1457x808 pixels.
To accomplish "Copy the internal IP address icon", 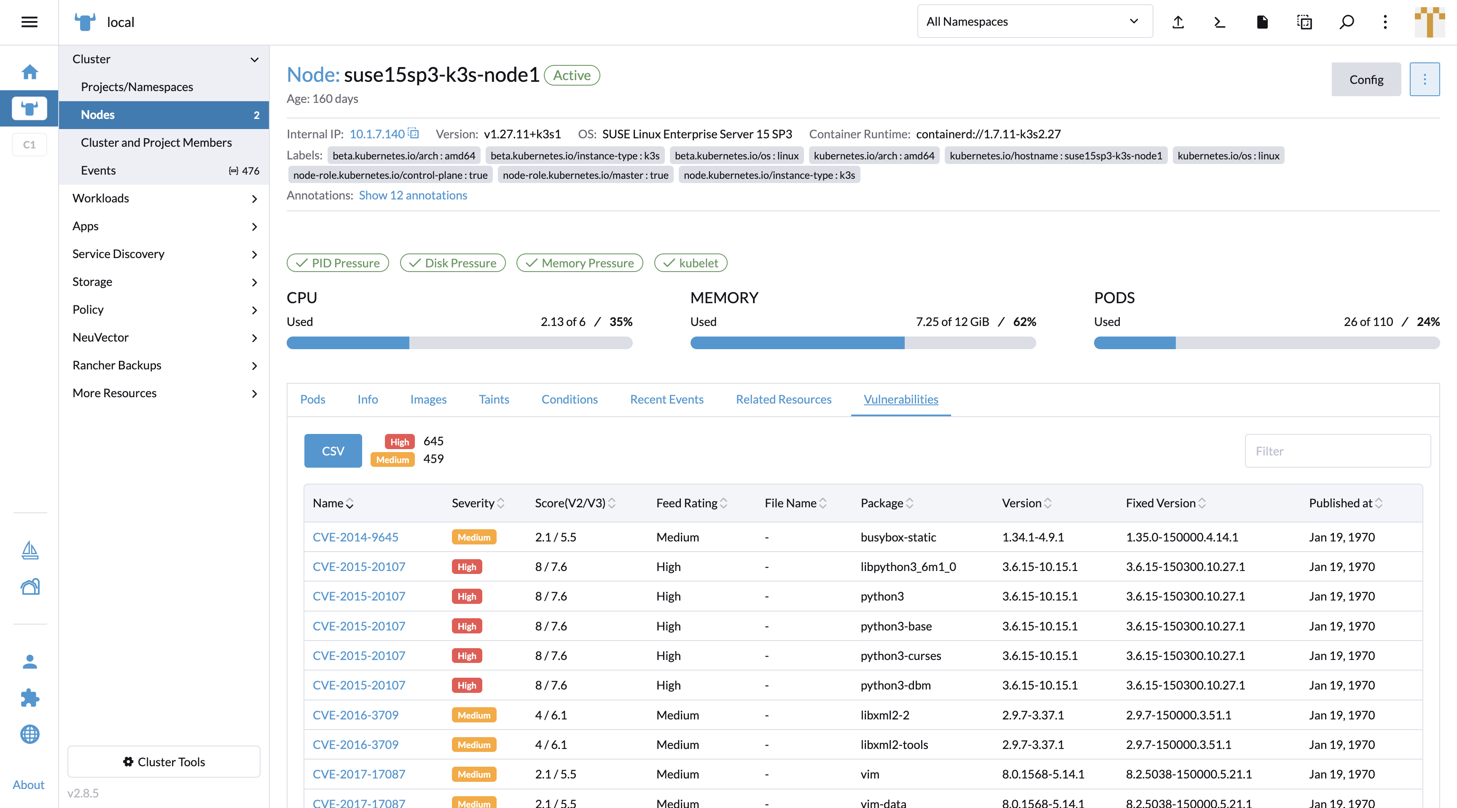I will pos(414,134).
